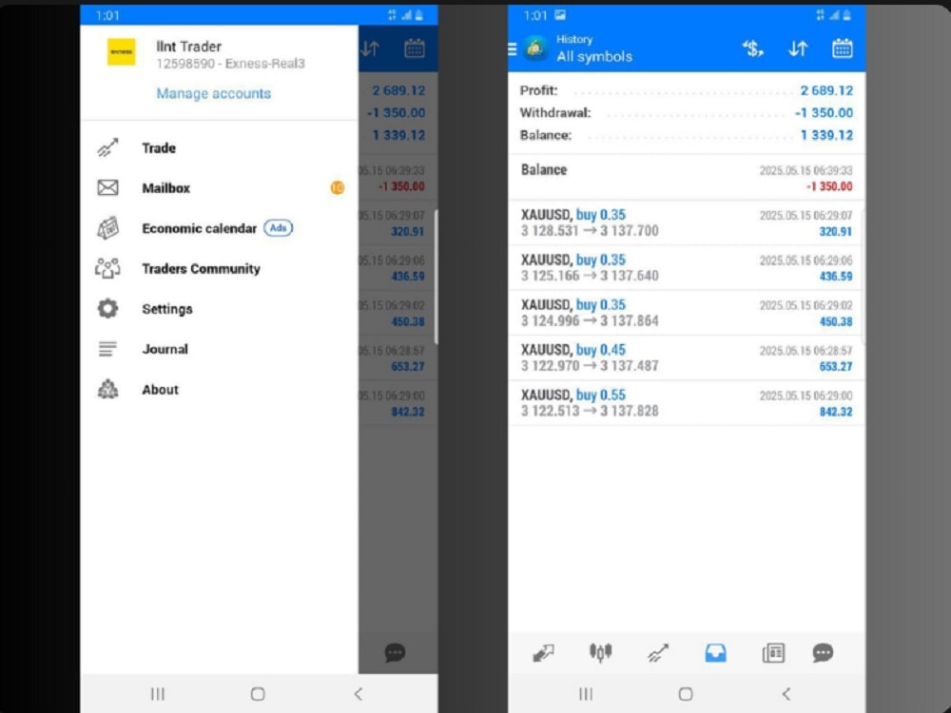Open hamburger menu in History screen
The image size is (951, 713).
tap(513, 49)
